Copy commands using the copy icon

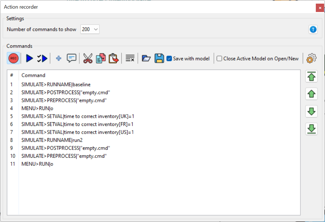(101, 58)
